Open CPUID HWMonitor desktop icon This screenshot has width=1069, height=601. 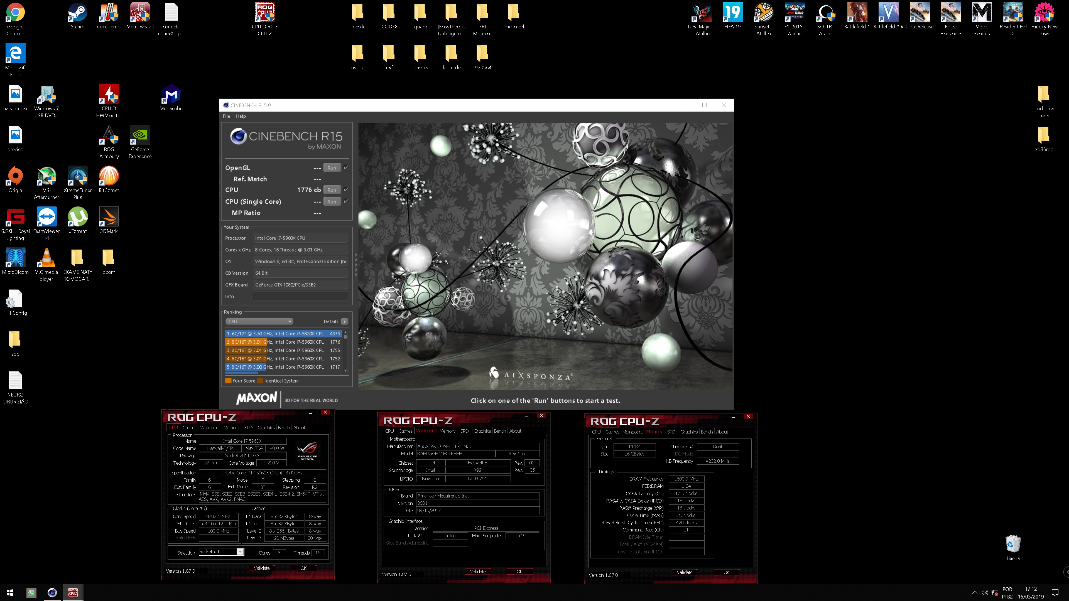click(x=109, y=101)
